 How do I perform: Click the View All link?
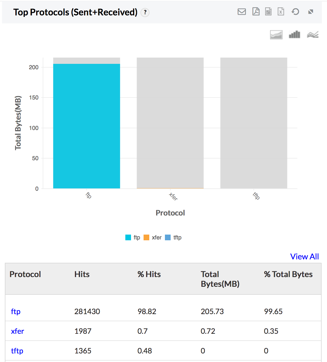304,257
